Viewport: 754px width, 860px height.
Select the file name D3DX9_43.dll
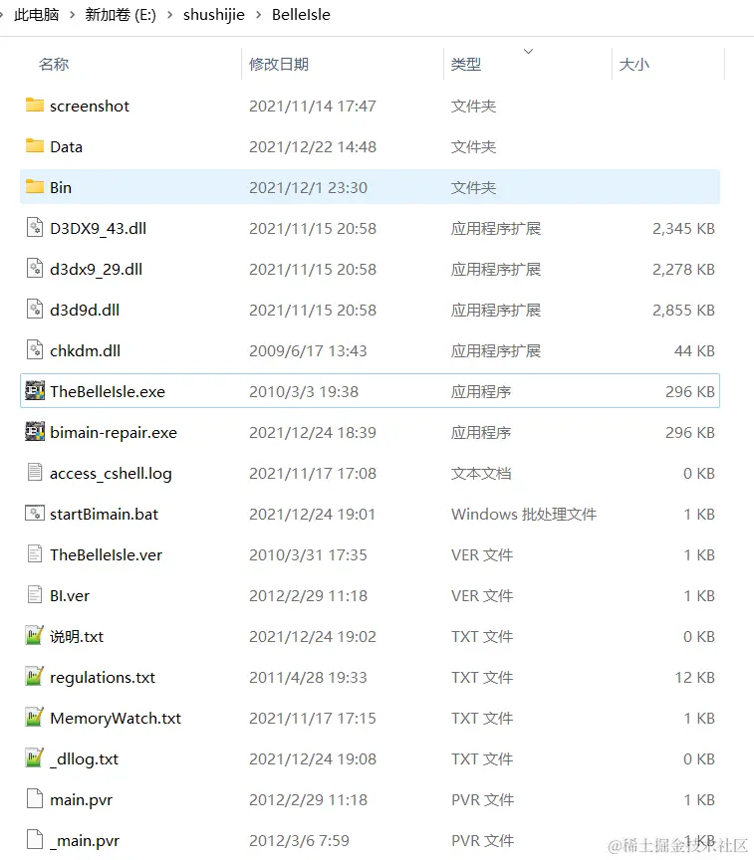99,229
